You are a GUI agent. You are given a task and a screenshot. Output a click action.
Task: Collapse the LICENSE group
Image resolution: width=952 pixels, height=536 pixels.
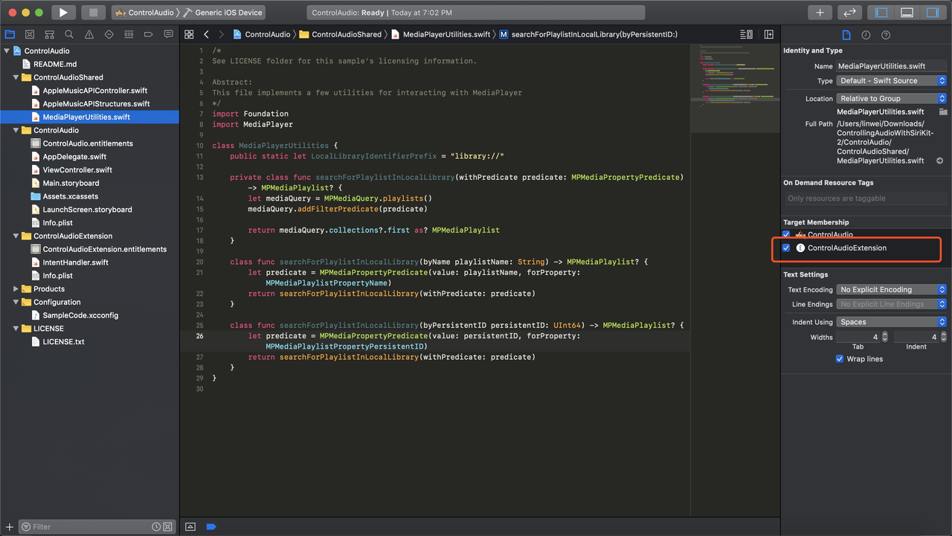coord(16,329)
